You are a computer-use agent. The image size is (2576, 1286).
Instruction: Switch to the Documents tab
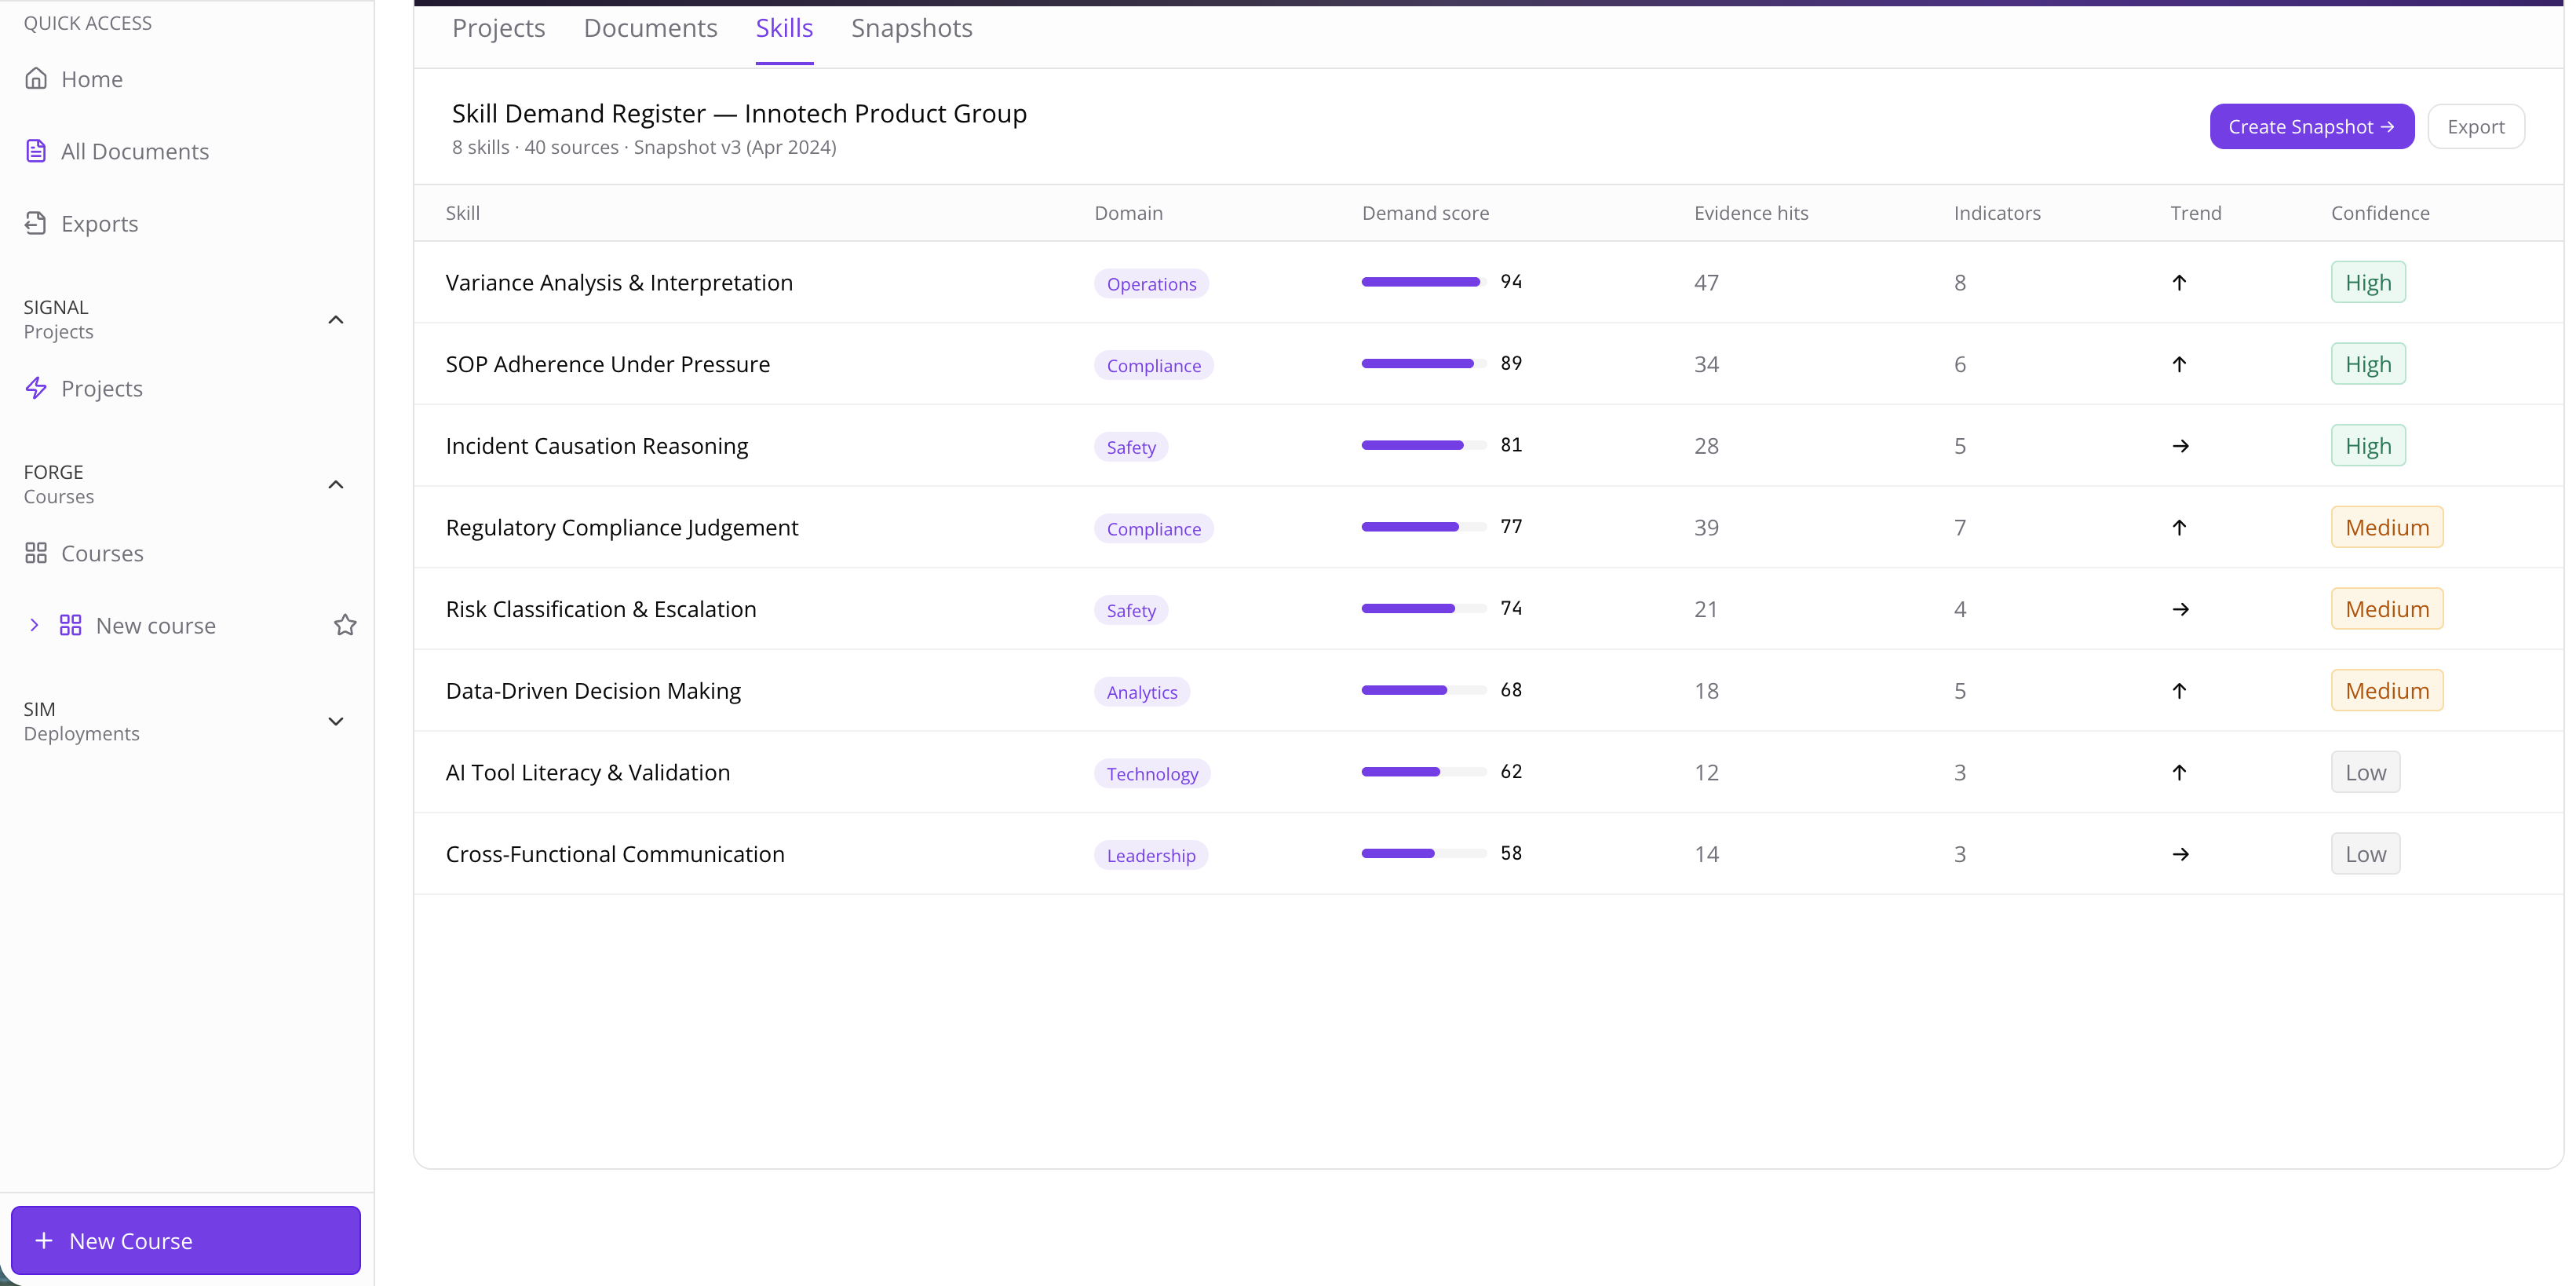click(x=650, y=28)
